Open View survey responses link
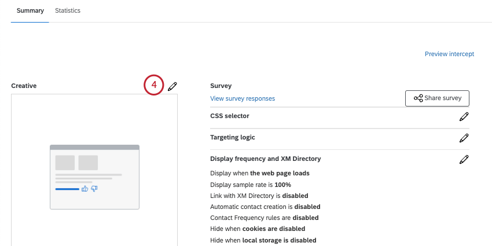 pyautogui.click(x=243, y=98)
